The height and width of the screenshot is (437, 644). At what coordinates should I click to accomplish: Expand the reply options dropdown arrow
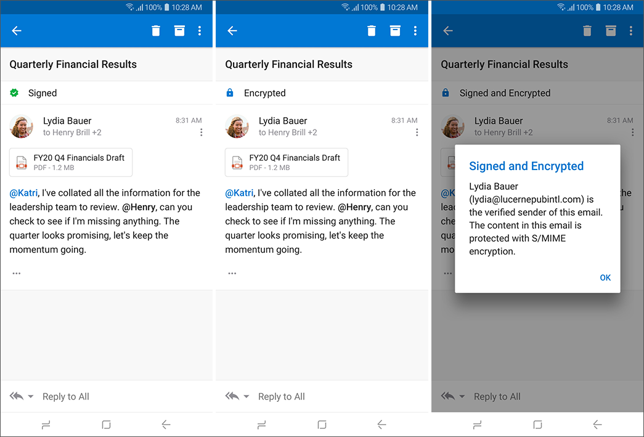(30, 398)
